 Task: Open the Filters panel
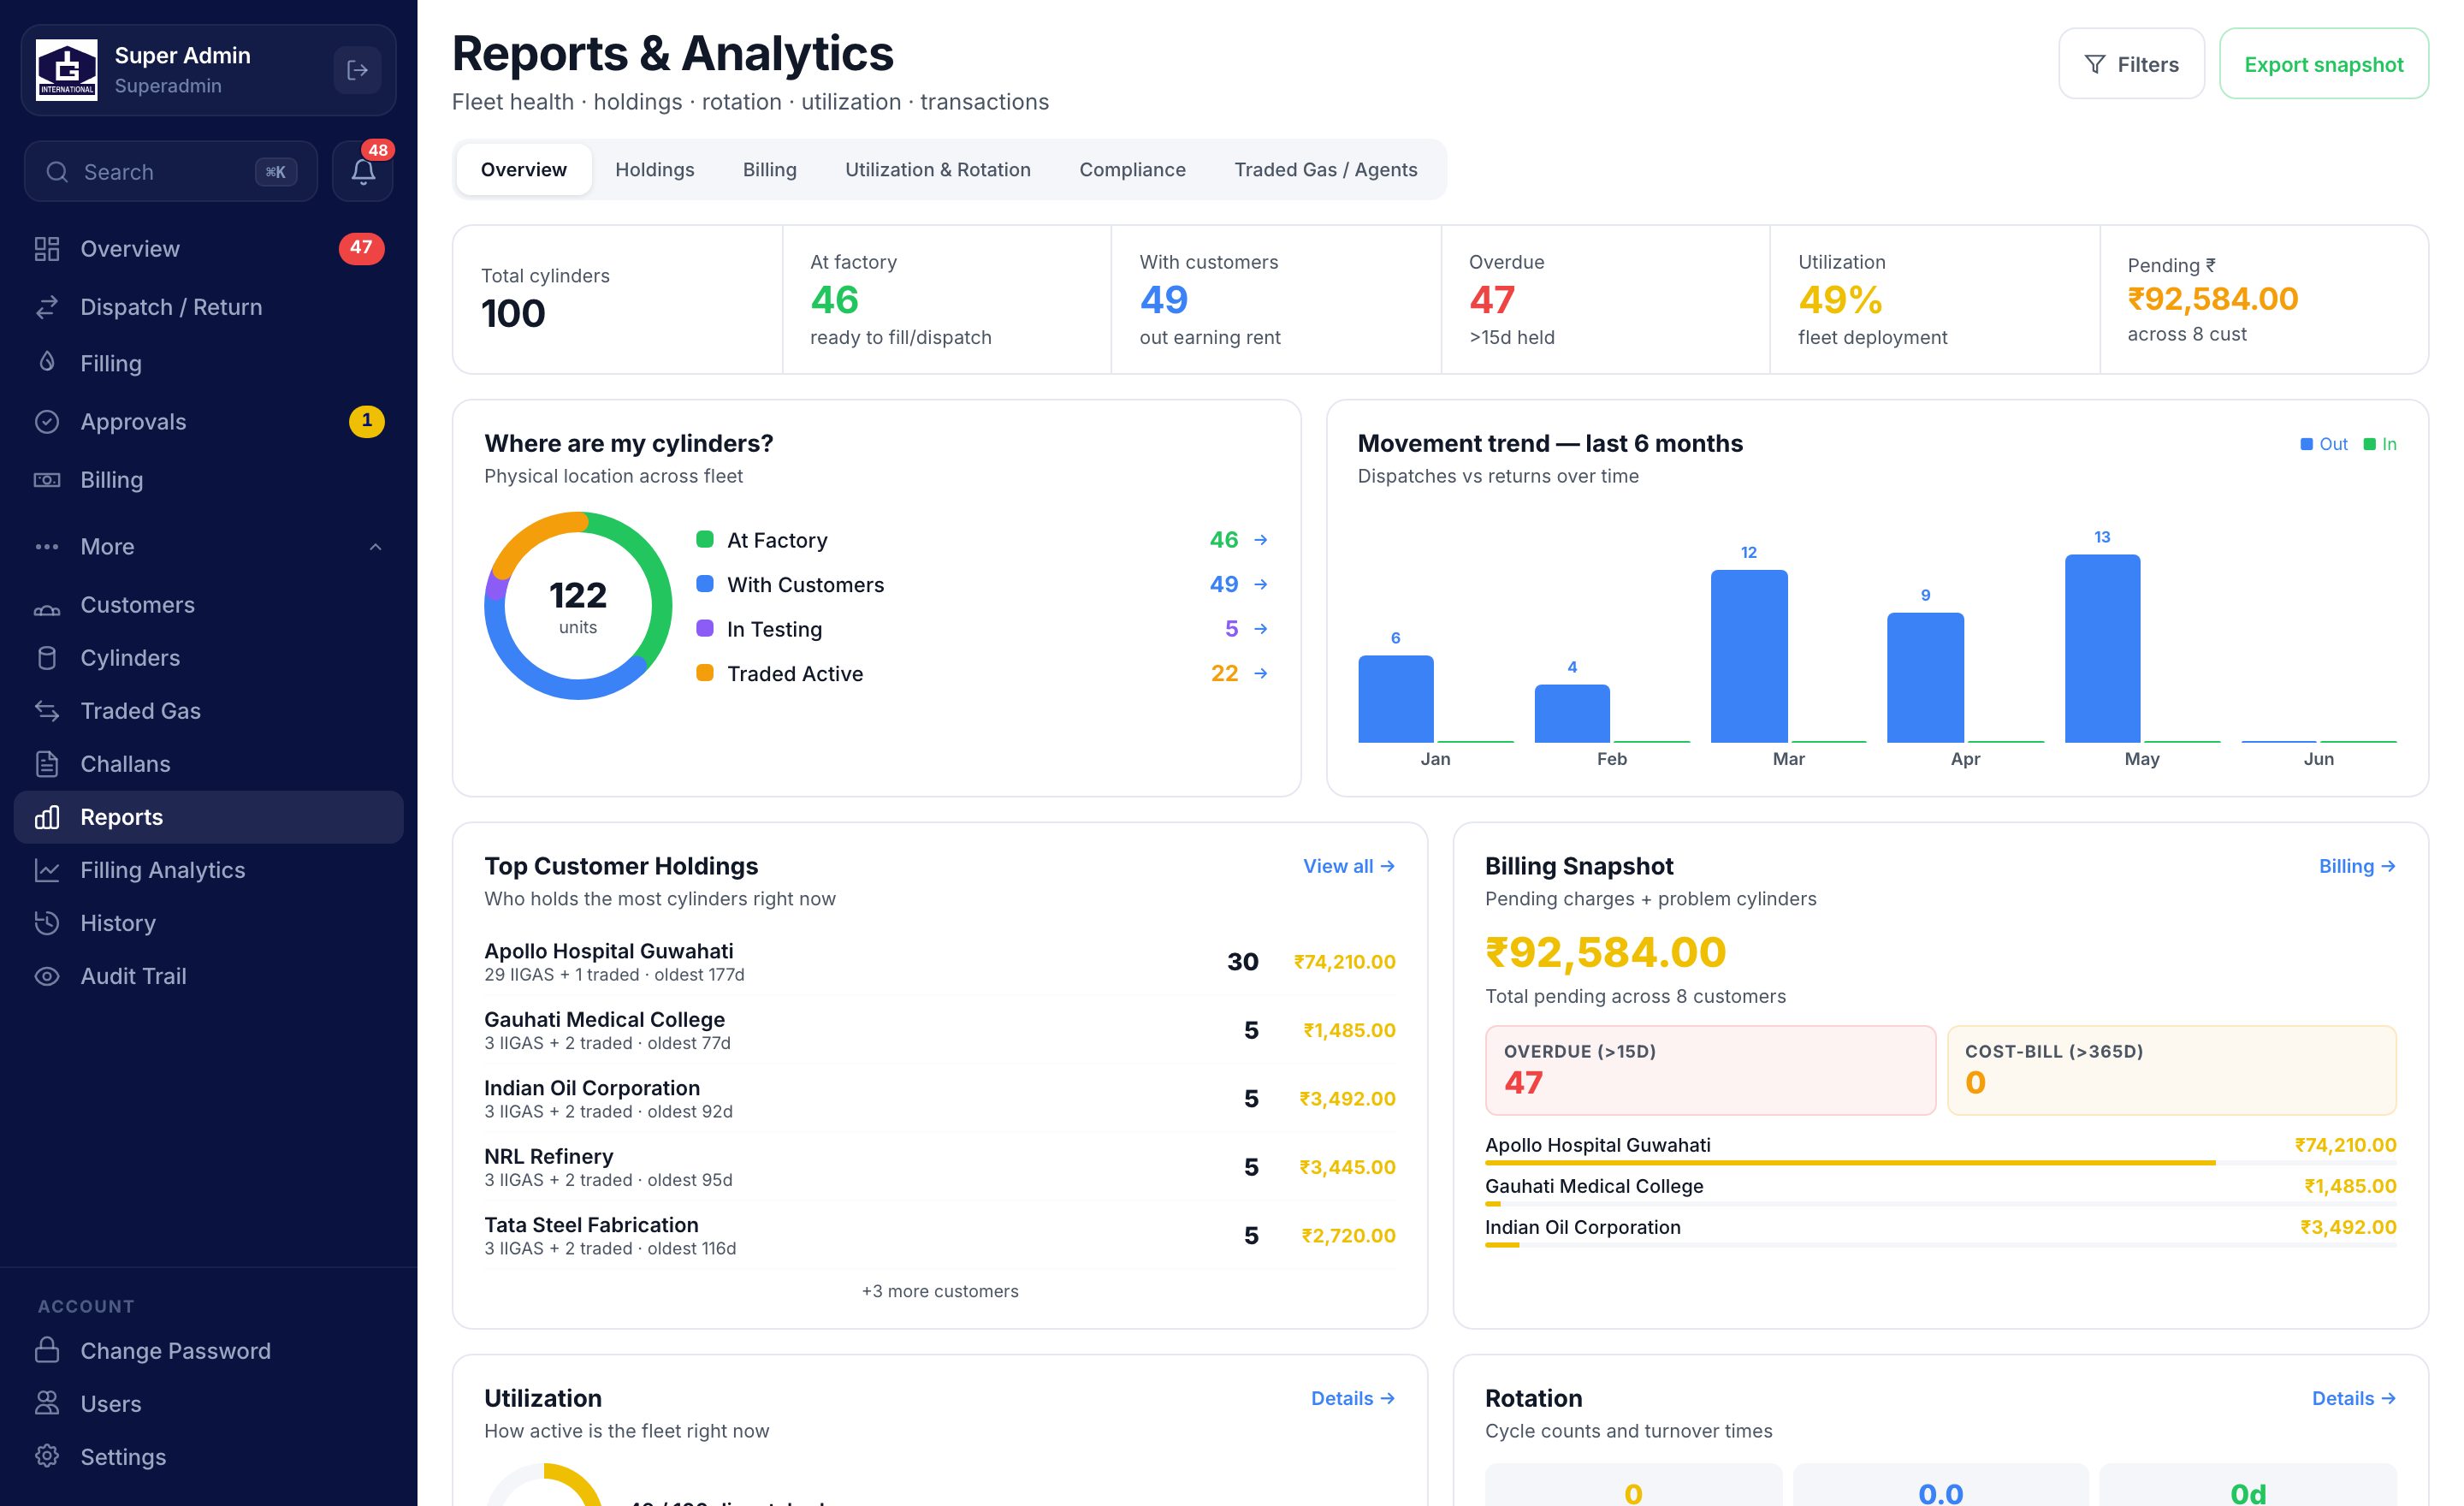pyautogui.click(x=2131, y=64)
